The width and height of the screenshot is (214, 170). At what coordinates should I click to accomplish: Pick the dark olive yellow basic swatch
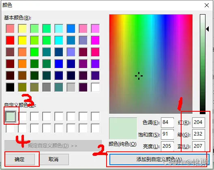click(22, 87)
